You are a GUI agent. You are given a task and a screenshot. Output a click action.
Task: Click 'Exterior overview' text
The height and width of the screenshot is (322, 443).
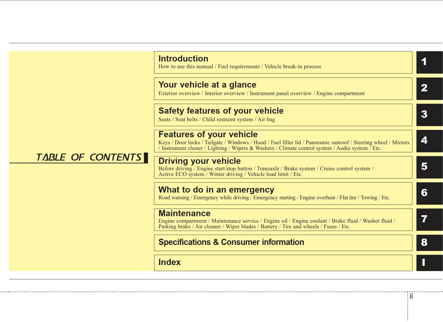pos(179,93)
